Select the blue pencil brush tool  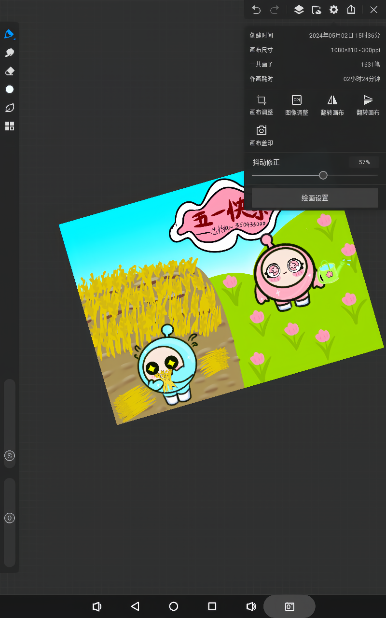[x=9, y=34]
